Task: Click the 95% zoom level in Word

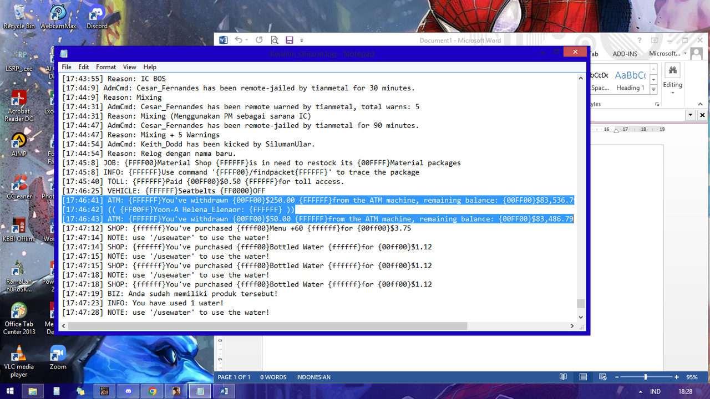Action: point(692,377)
